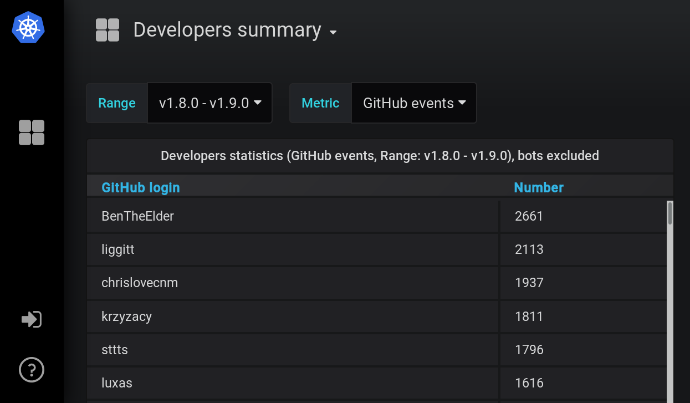Select the luxas login cell
690x403 pixels.
pyautogui.click(x=293, y=383)
